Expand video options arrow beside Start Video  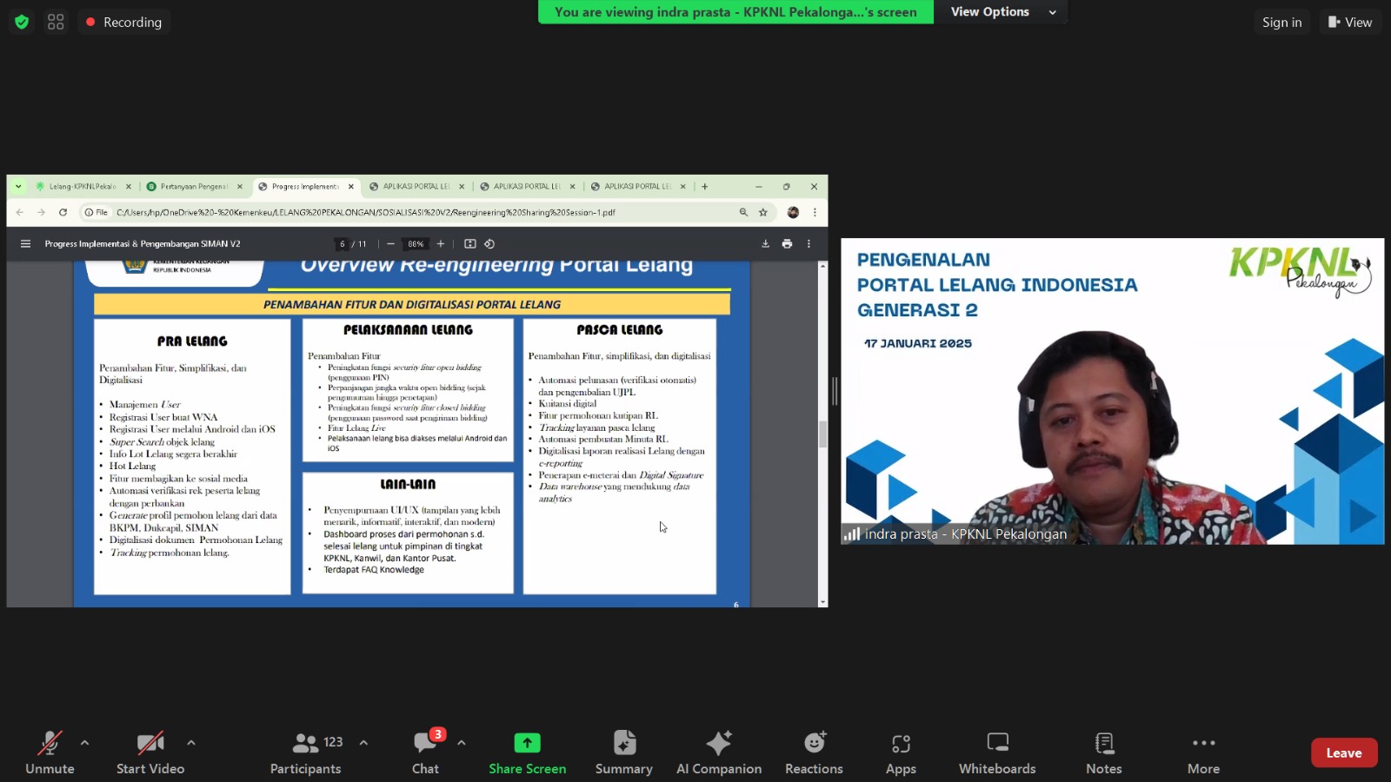(191, 743)
